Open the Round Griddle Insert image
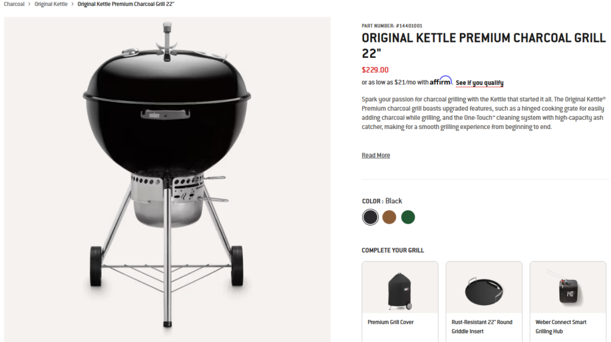Viewport: 611px width, 342px height. (483, 288)
